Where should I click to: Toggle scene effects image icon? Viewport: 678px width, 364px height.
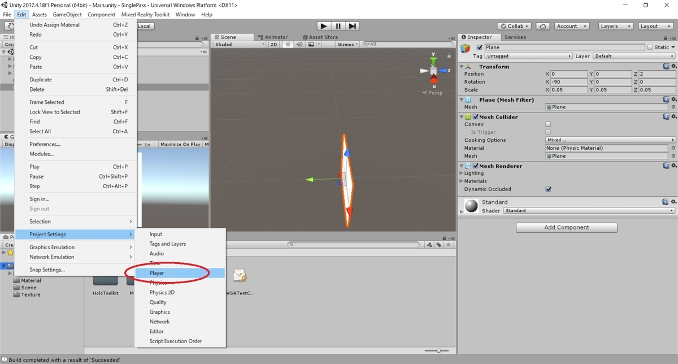coord(311,44)
